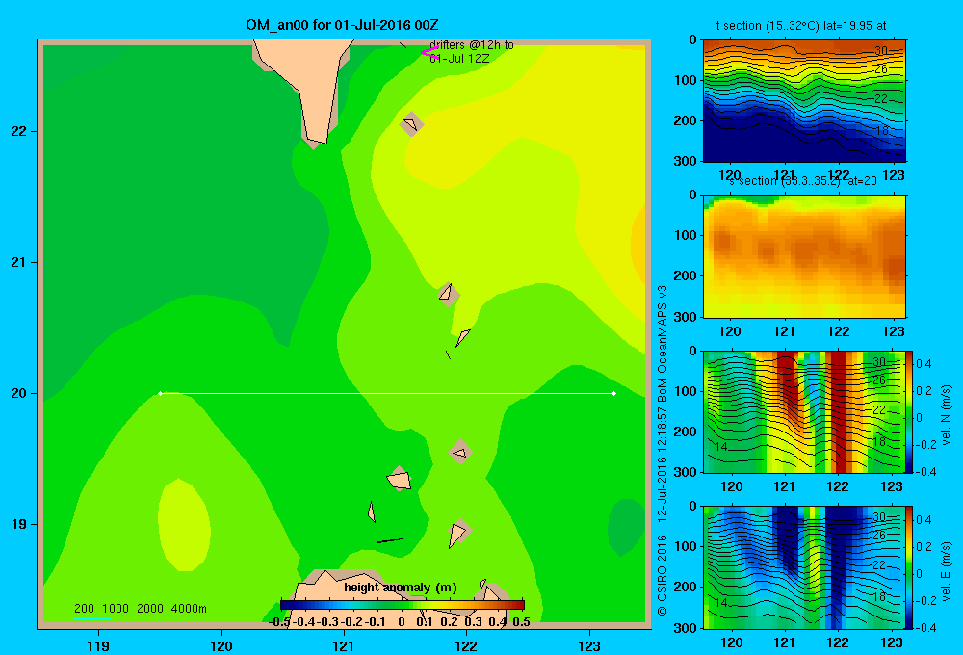The image size is (963, 655).
Task: Click the vertical CSIRO BoM OceanMAPS credit text
Action: 663,451
